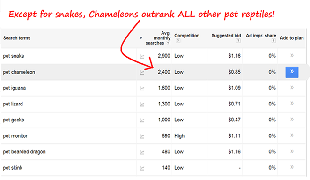Sort by Avg. monthly searches arrow
Image resolution: width=310 pixels, height=180 pixels.
141,38
